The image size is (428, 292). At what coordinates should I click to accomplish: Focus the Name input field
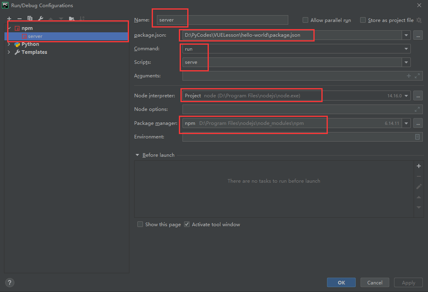222,20
